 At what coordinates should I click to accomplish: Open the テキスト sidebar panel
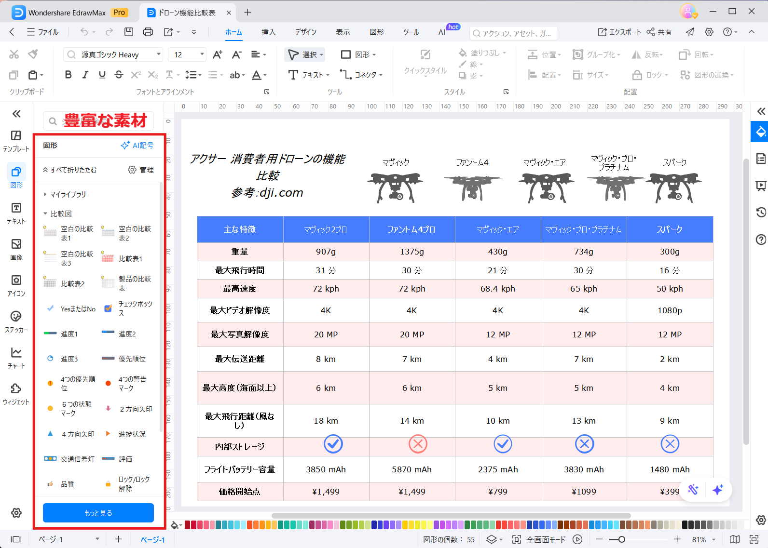[16, 213]
